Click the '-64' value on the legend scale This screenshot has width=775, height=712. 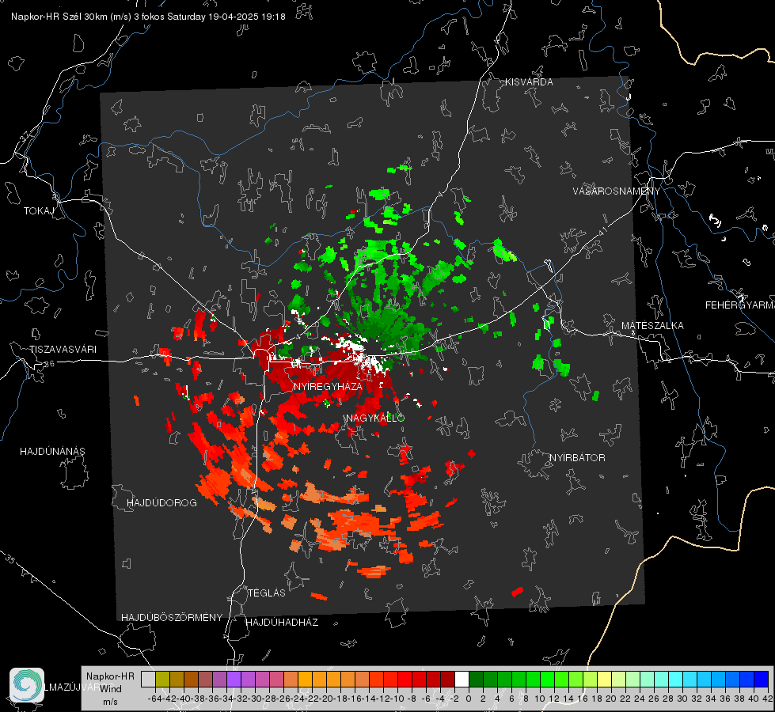(154, 699)
